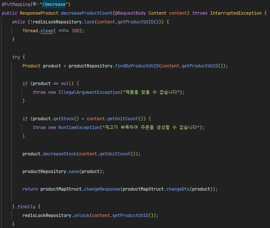
Task: Click the InterruptedException class name
Action: pos(236,13)
